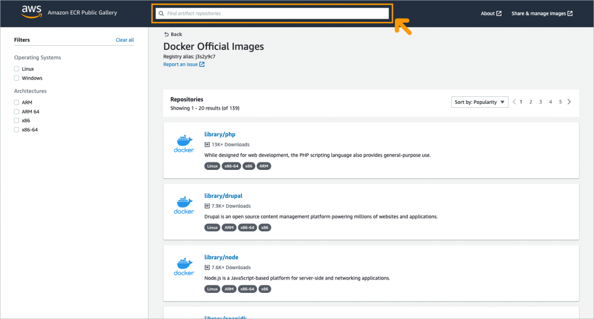The height and width of the screenshot is (319, 594).
Task: Click the x86 tag on library/node
Action: [265, 289]
